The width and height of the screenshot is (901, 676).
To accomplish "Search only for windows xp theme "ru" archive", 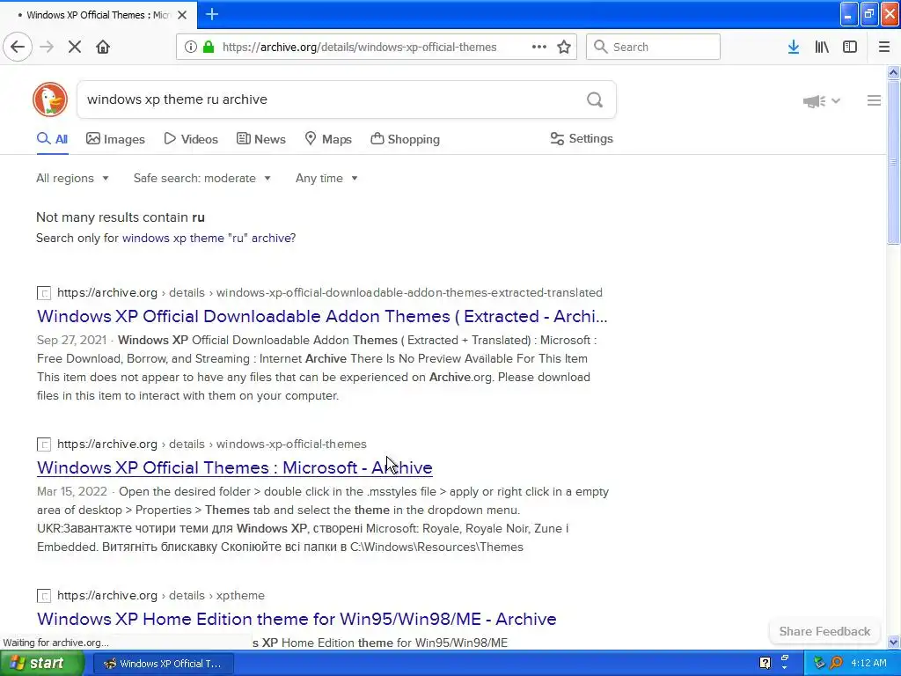I will (x=209, y=238).
